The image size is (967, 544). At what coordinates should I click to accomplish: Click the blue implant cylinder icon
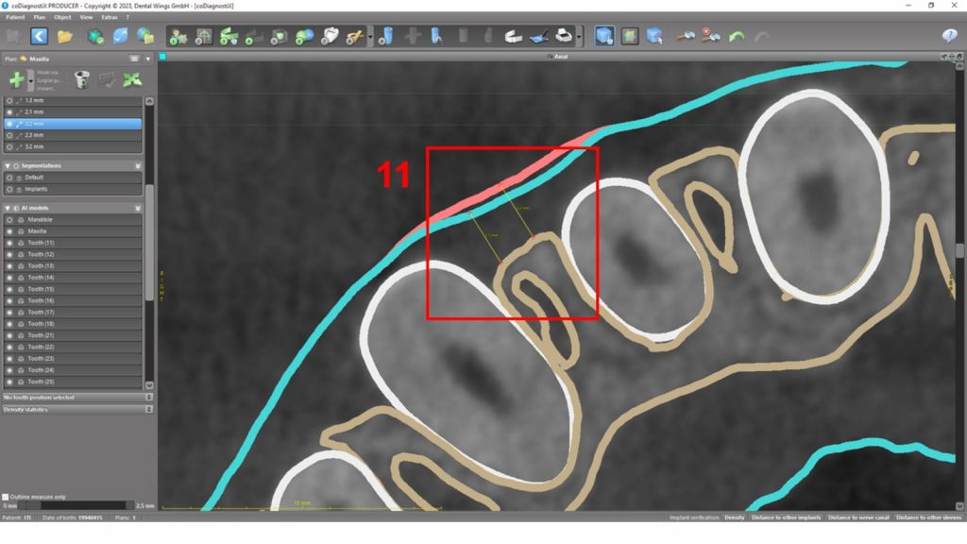386,37
